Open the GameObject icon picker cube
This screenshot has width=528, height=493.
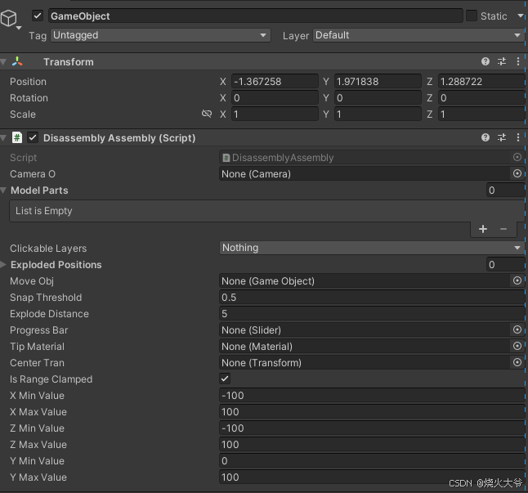8,18
